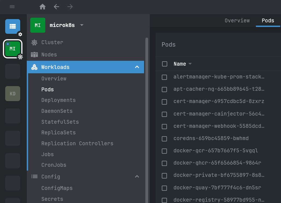The height and width of the screenshot is (203, 281).
Task: Open the microk8s cluster dropdown
Action: (x=82, y=25)
